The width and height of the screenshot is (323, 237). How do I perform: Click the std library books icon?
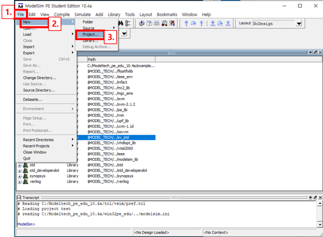click(26, 165)
